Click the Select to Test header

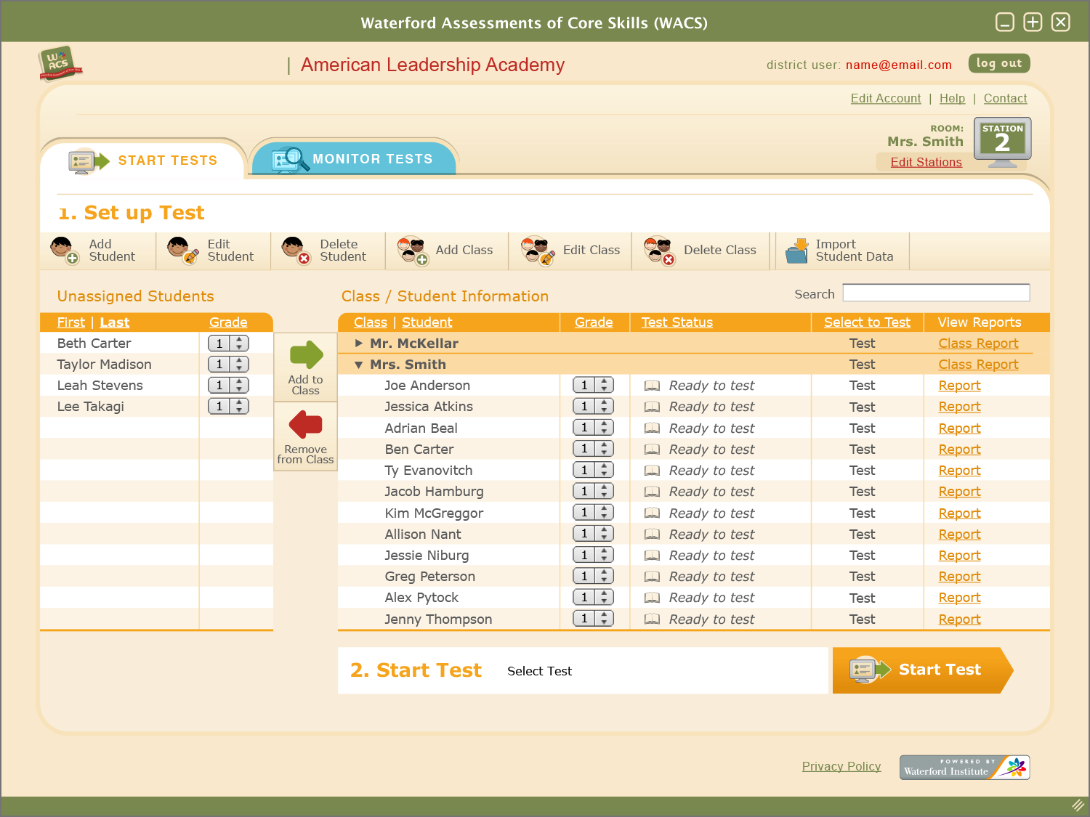[x=867, y=322]
